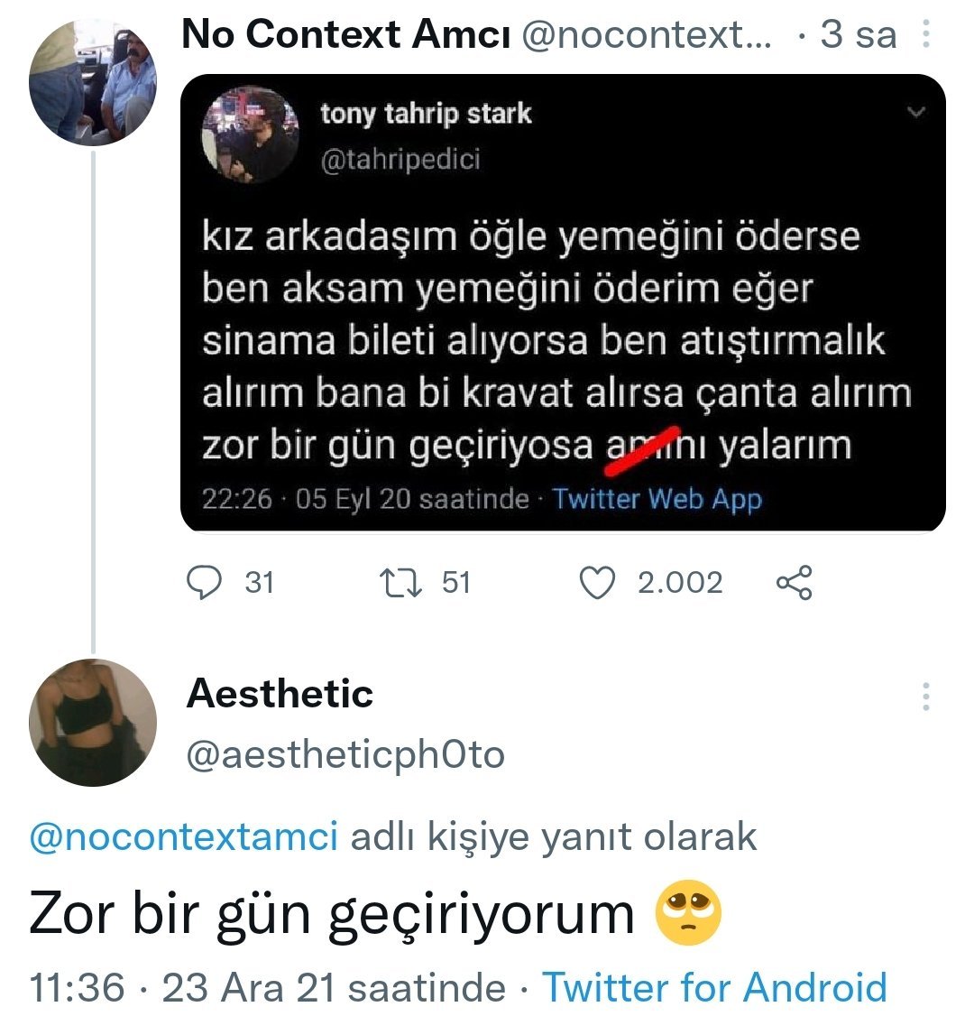The width and height of the screenshot is (974, 1016).
Task: Click the reply speech bubble icon
Action: (204, 583)
